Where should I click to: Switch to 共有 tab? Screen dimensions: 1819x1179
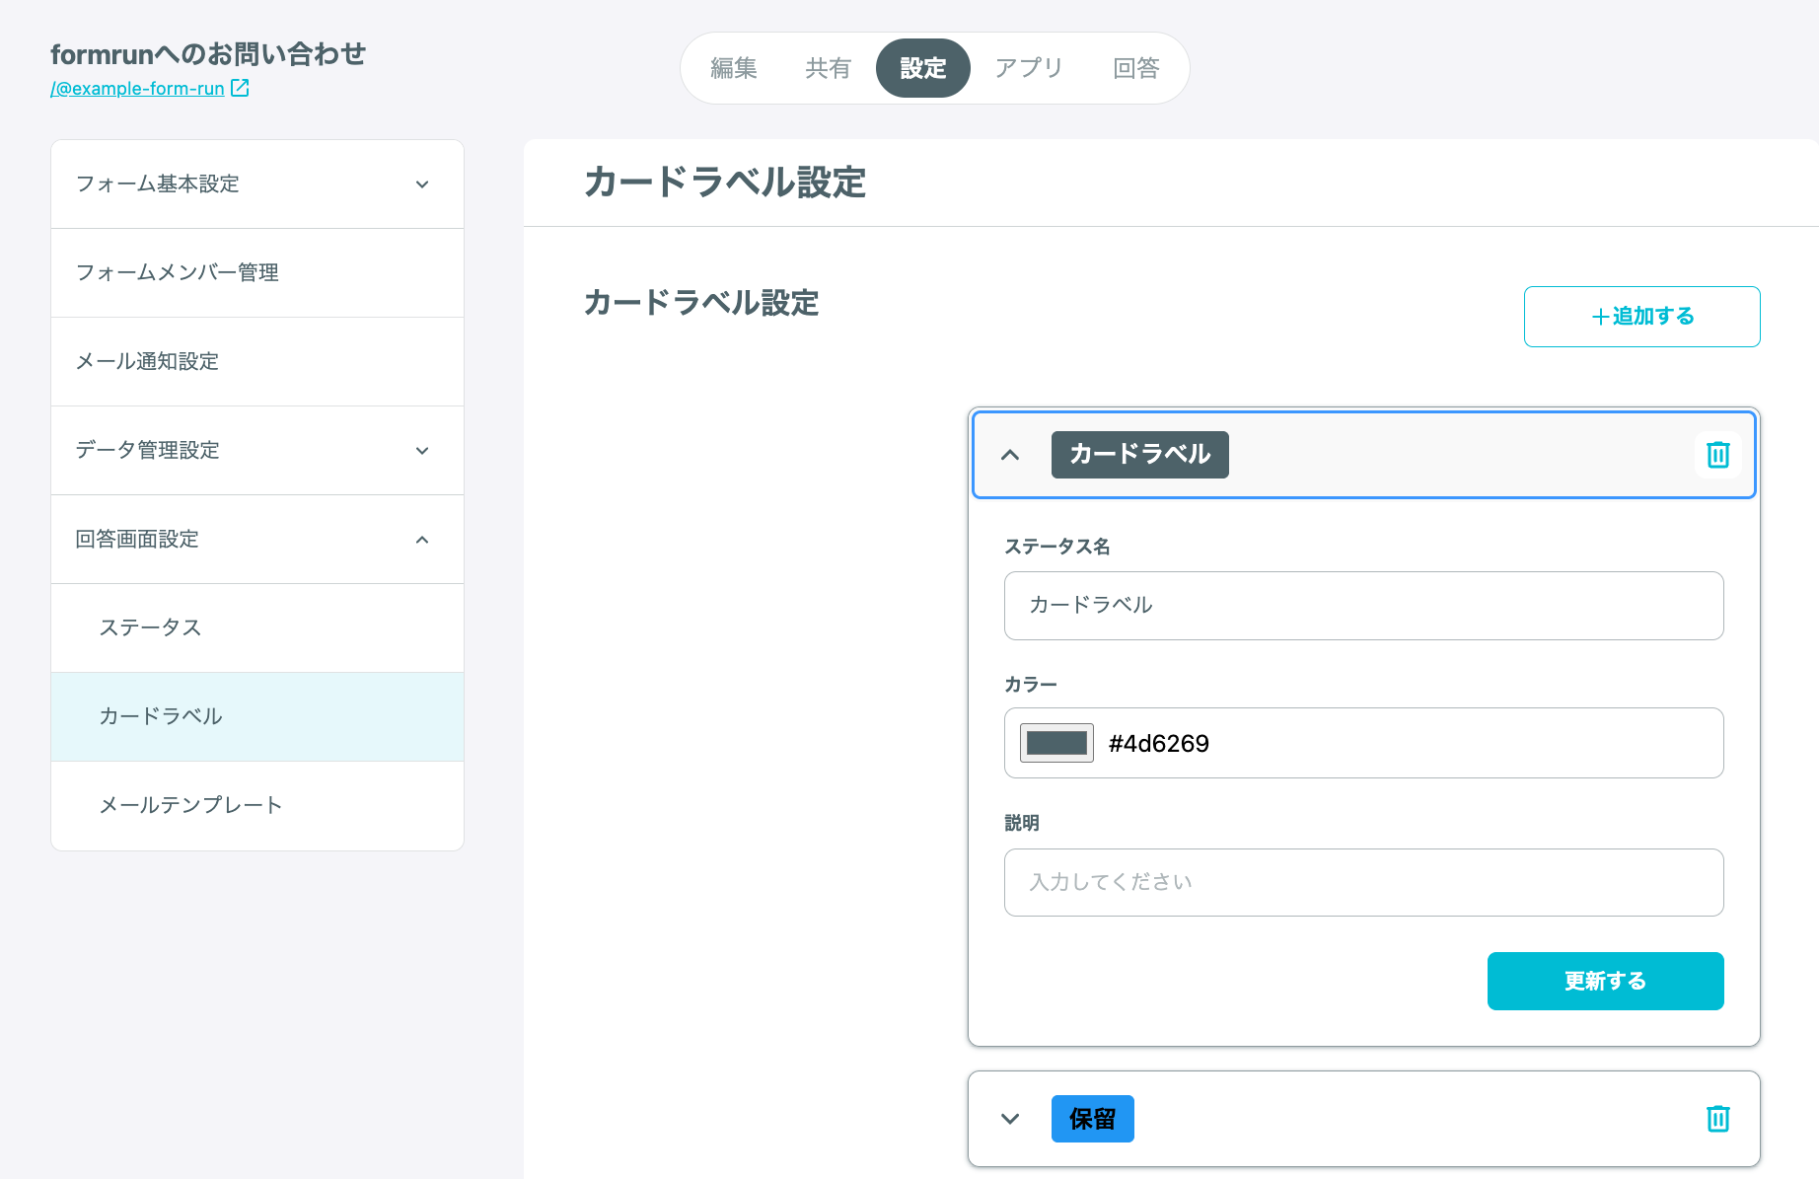[828, 68]
